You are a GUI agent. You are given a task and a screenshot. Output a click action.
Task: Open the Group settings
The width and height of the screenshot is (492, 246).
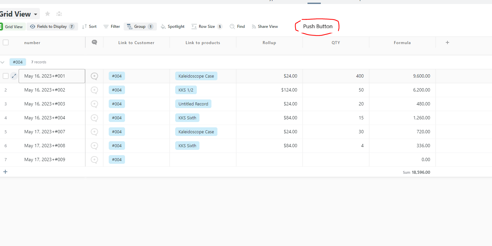coord(140,27)
